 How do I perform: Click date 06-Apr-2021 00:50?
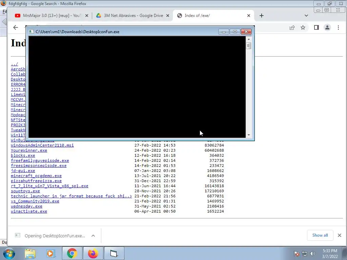(155, 211)
